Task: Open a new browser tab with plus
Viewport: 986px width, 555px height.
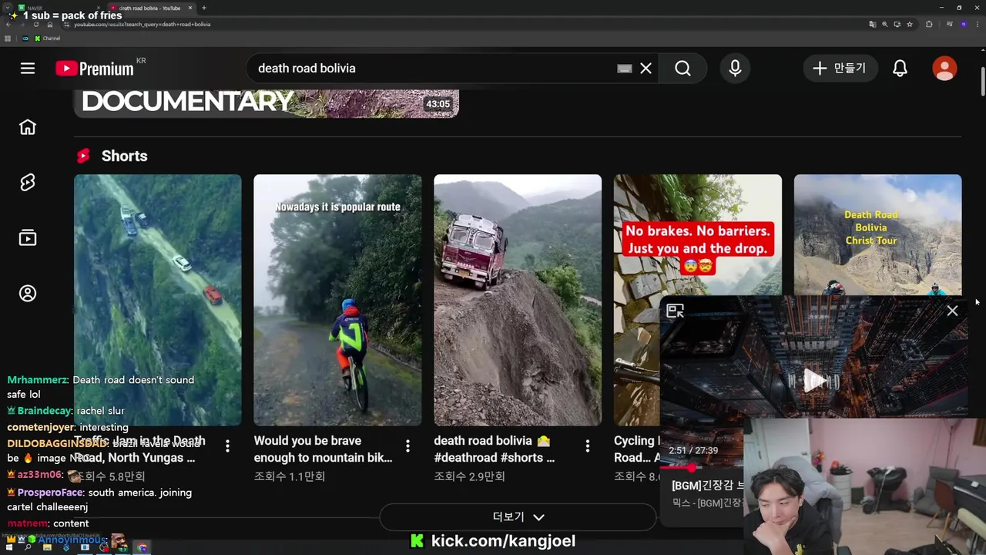Action: pos(204,8)
